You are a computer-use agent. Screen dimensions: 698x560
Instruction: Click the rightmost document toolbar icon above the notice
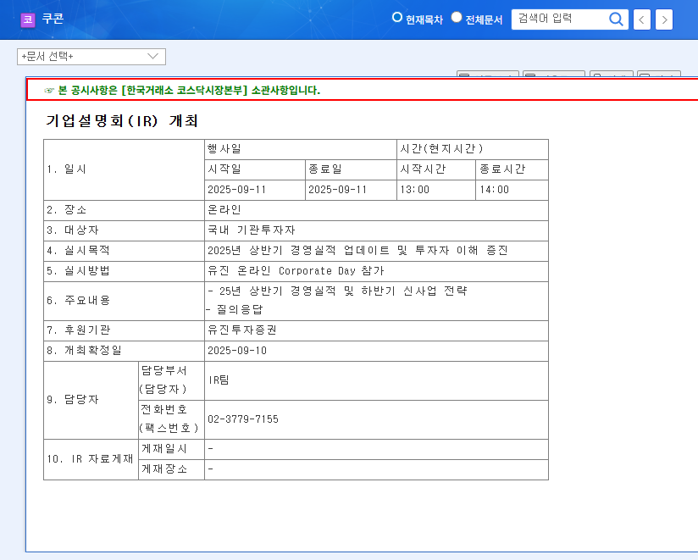tap(659, 76)
